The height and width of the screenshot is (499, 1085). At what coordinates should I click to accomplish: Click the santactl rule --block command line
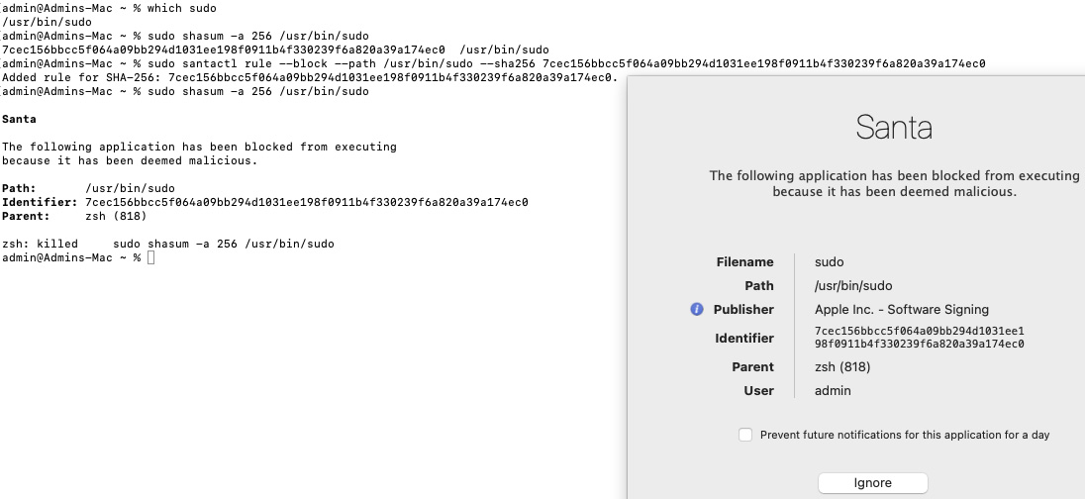click(x=493, y=63)
